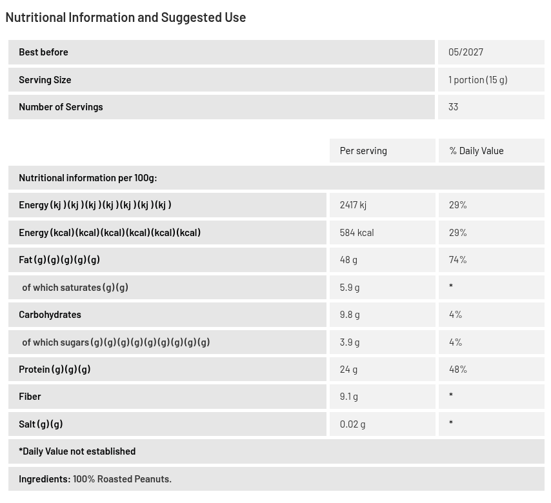Click the Fiber 9.1 g value

pyautogui.click(x=348, y=396)
